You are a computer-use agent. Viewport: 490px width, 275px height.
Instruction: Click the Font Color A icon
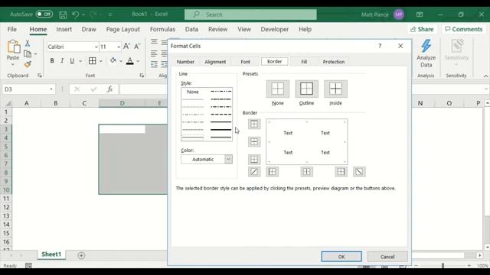coord(130,61)
